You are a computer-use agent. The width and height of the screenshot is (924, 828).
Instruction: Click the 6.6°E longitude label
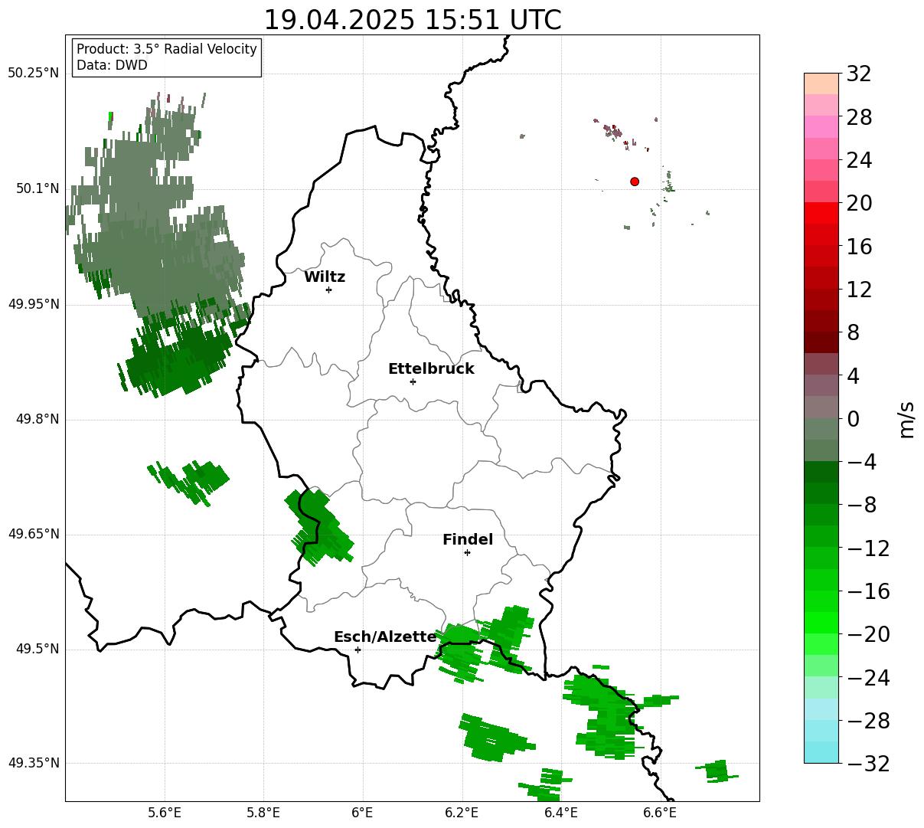tap(661, 813)
